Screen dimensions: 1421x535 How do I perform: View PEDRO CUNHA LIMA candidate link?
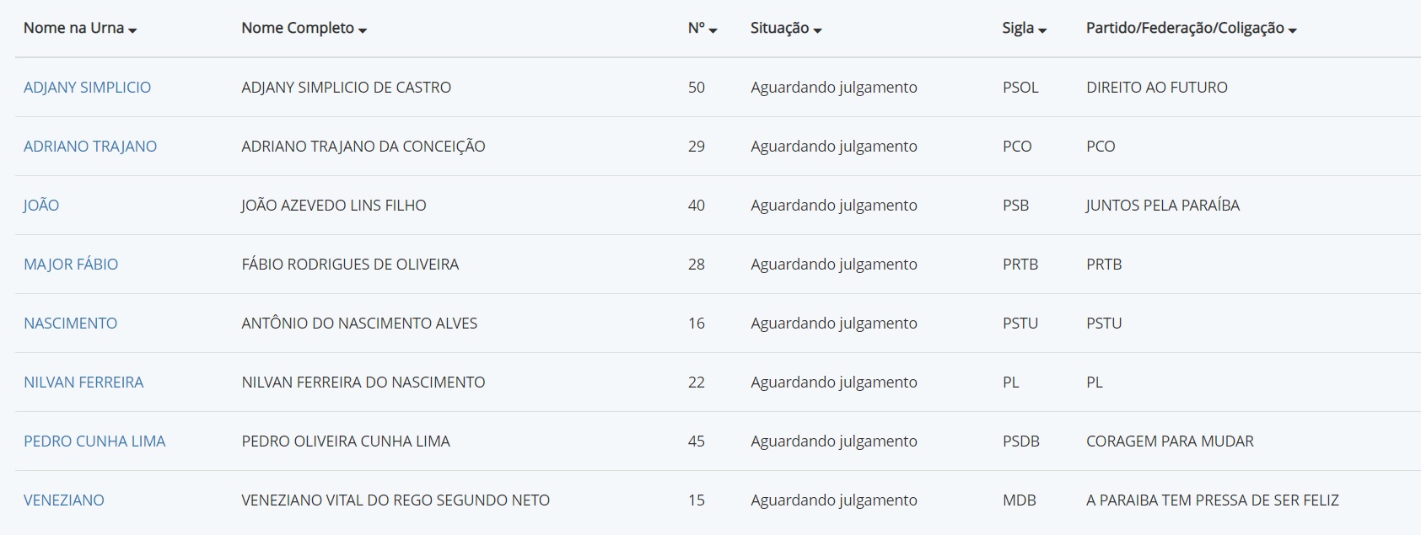coord(94,441)
